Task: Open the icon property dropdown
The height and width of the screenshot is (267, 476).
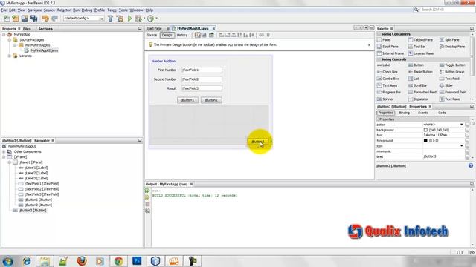Action: pos(461,146)
